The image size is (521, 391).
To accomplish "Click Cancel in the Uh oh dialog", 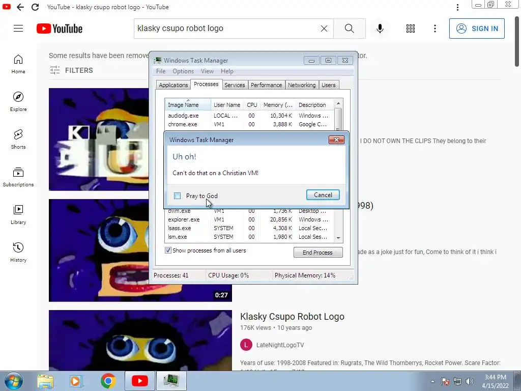I will click(x=323, y=195).
